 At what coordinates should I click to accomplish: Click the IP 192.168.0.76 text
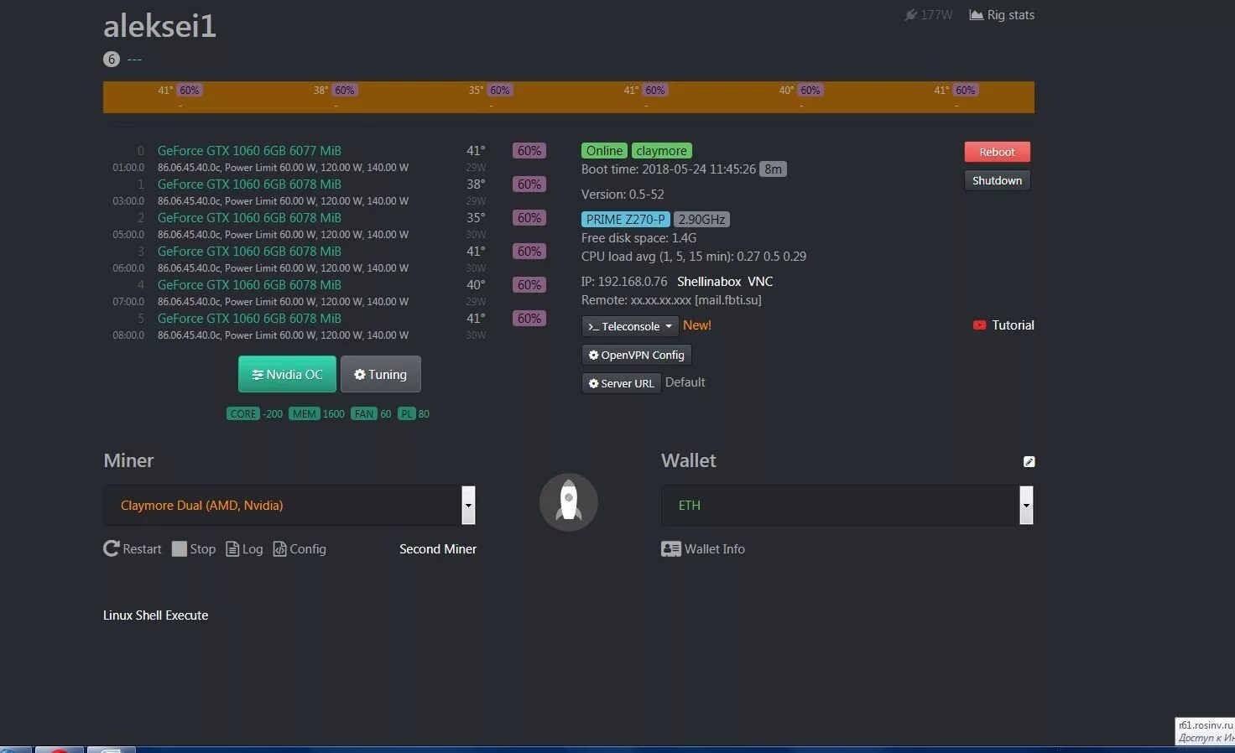tap(624, 282)
